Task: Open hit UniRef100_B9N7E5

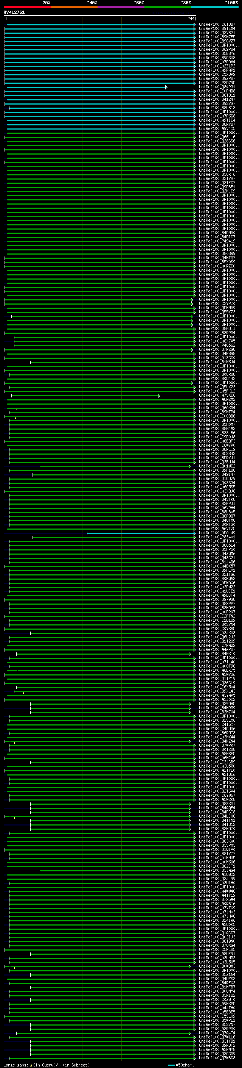Action: pyautogui.click(x=217, y=37)
